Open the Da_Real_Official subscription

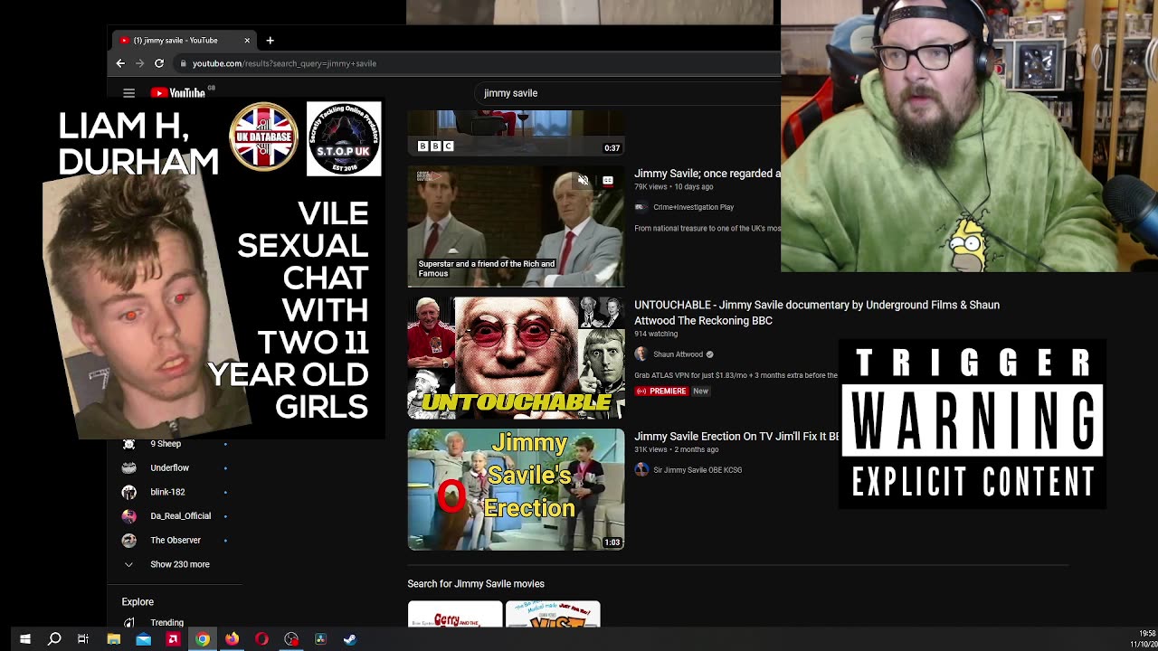click(180, 516)
